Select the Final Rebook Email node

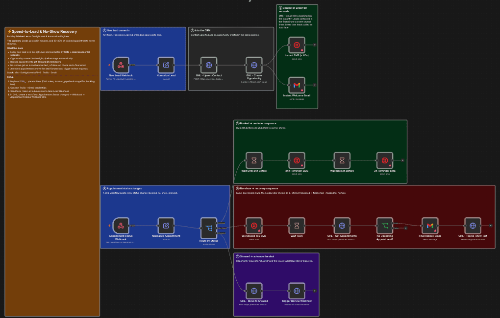pos(430,226)
